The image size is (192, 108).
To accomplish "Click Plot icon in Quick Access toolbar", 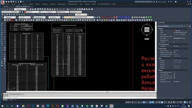I will 21,2.
